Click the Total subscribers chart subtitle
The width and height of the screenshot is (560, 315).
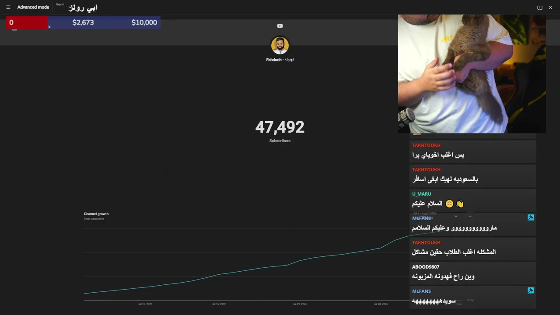94,219
